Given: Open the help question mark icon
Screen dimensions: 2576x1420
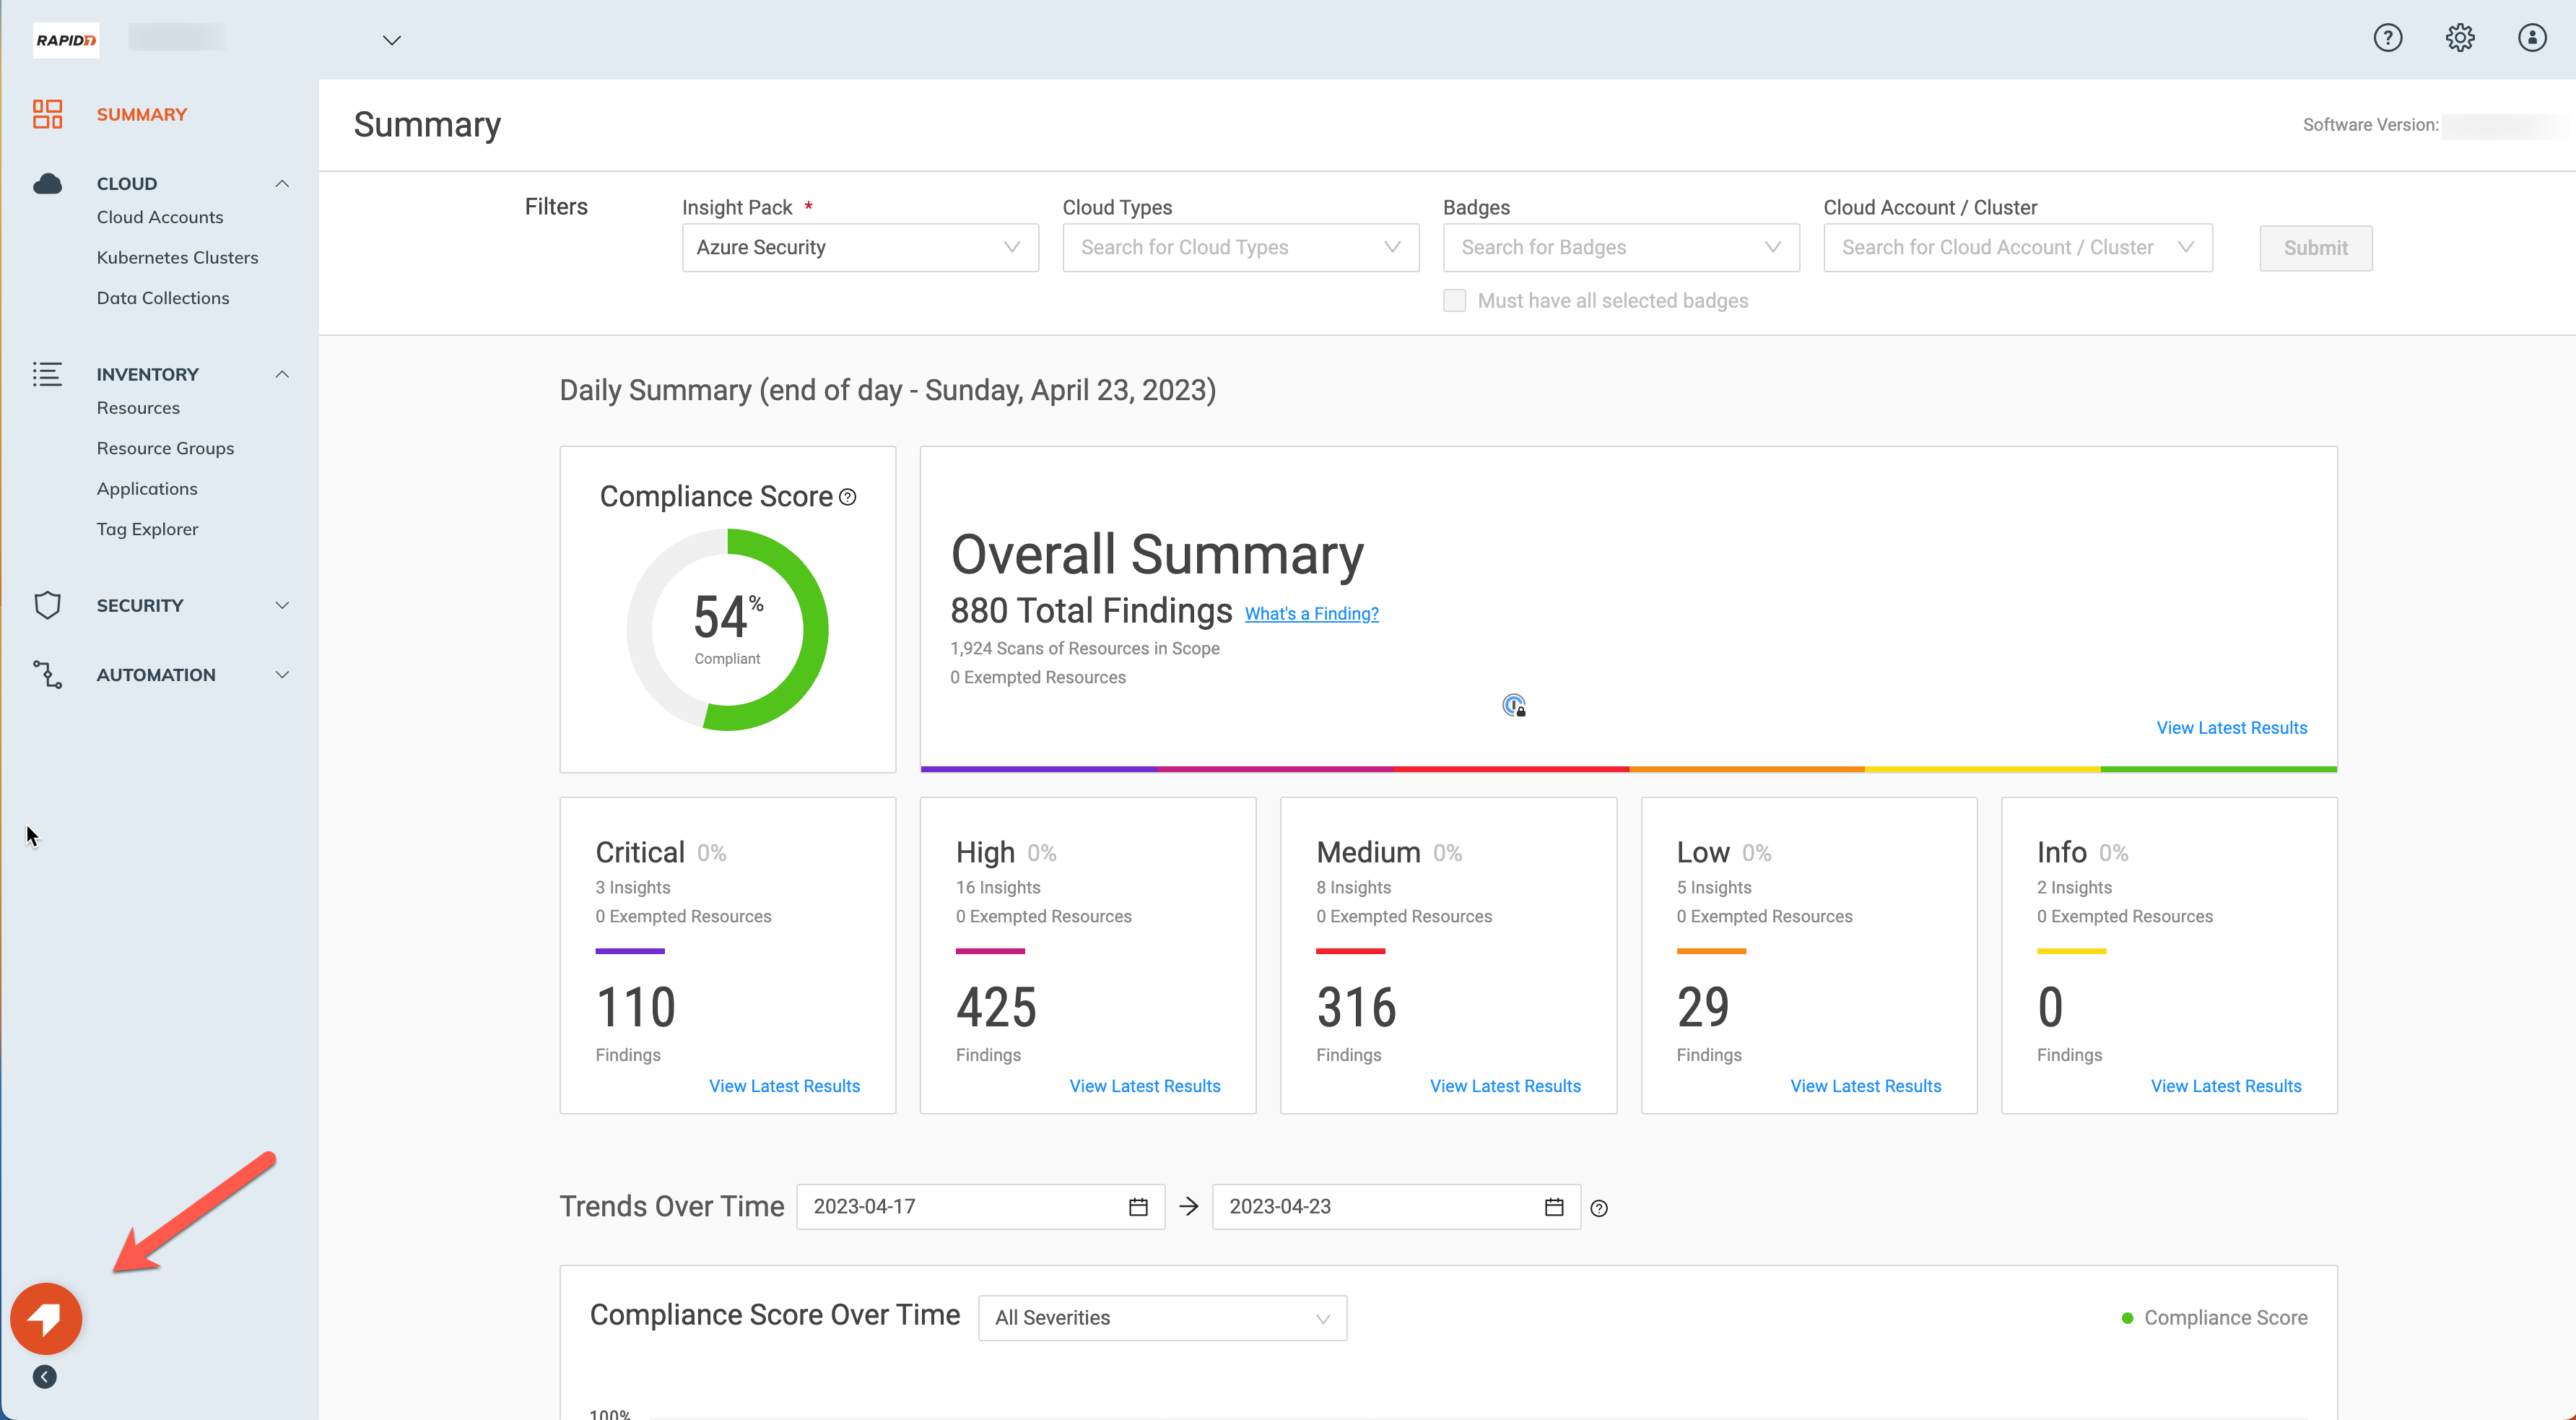Looking at the screenshot, I should [x=2387, y=38].
